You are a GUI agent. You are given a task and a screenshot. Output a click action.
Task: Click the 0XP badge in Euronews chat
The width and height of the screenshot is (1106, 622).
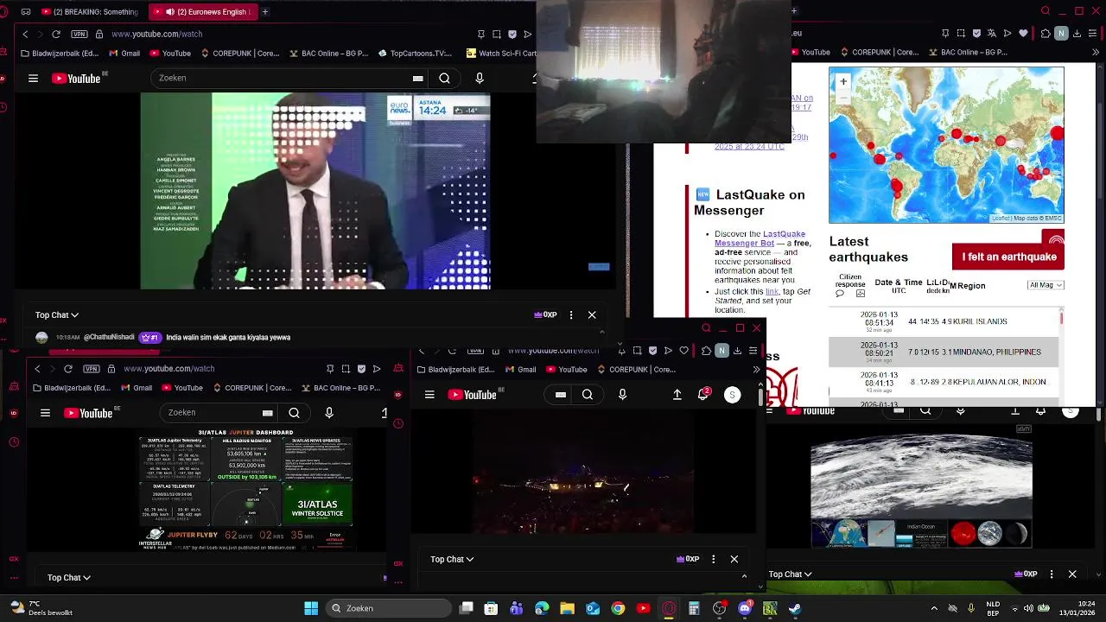[x=545, y=315]
